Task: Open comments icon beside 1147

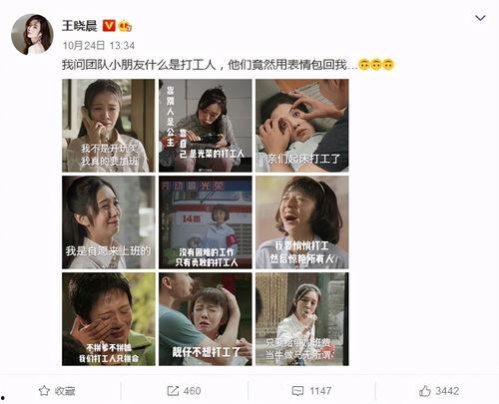Action: coord(297,391)
